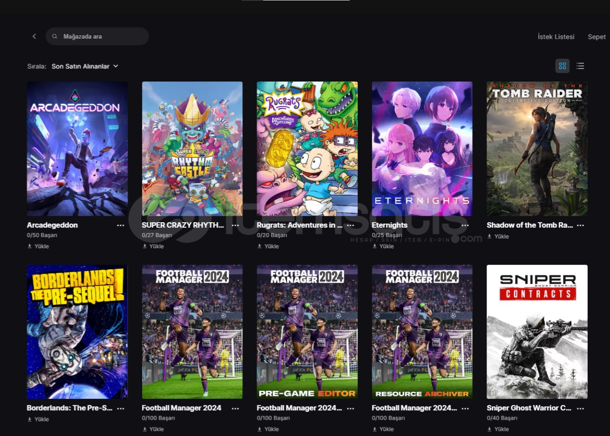Click the 0/27 Başarı achievements text
The image size is (610, 436).
point(157,236)
